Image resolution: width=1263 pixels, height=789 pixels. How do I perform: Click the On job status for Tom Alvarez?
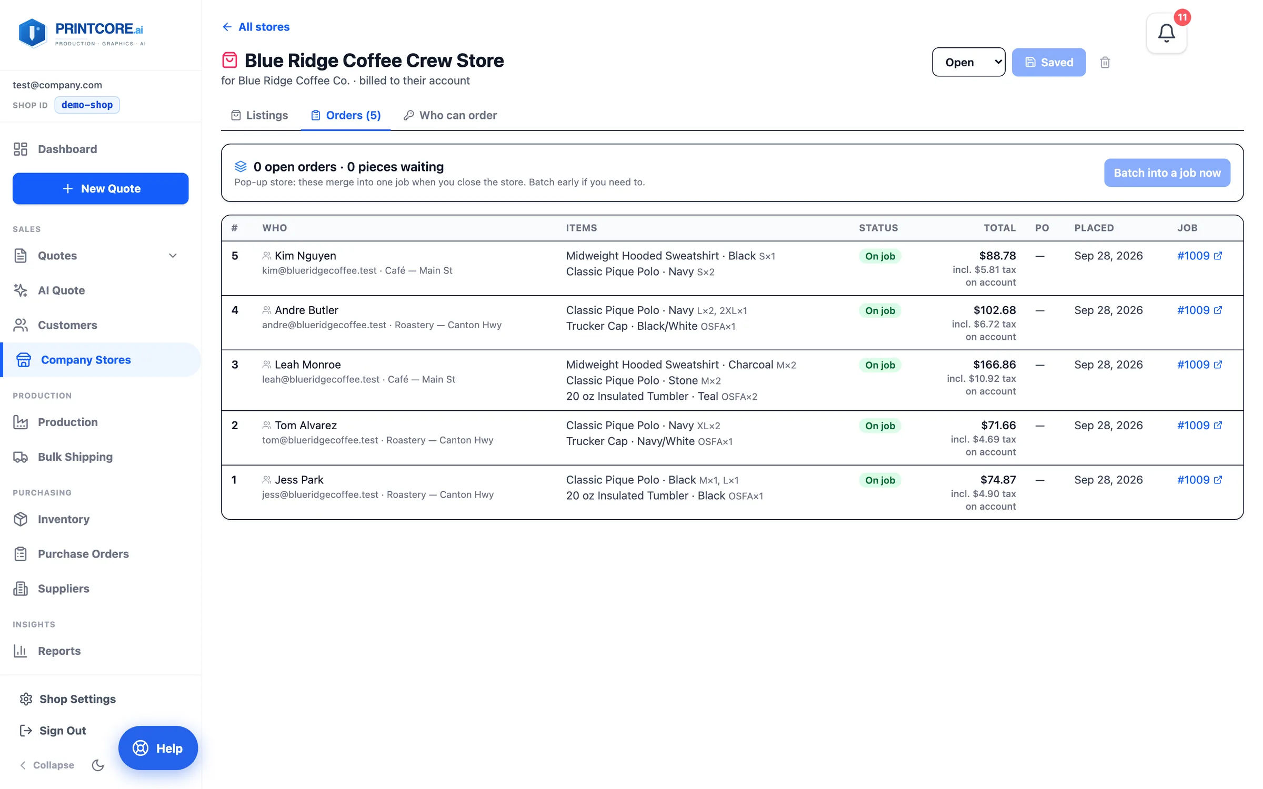pyautogui.click(x=880, y=426)
